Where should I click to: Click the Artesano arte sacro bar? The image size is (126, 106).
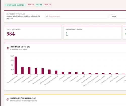coord(29,71)
